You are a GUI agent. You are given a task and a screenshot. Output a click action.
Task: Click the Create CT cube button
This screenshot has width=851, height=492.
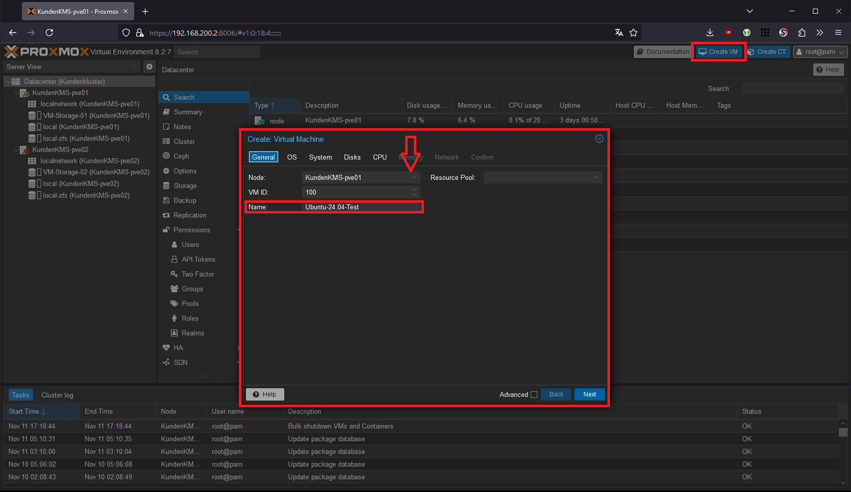pyautogui.click(x=767, y=52)
